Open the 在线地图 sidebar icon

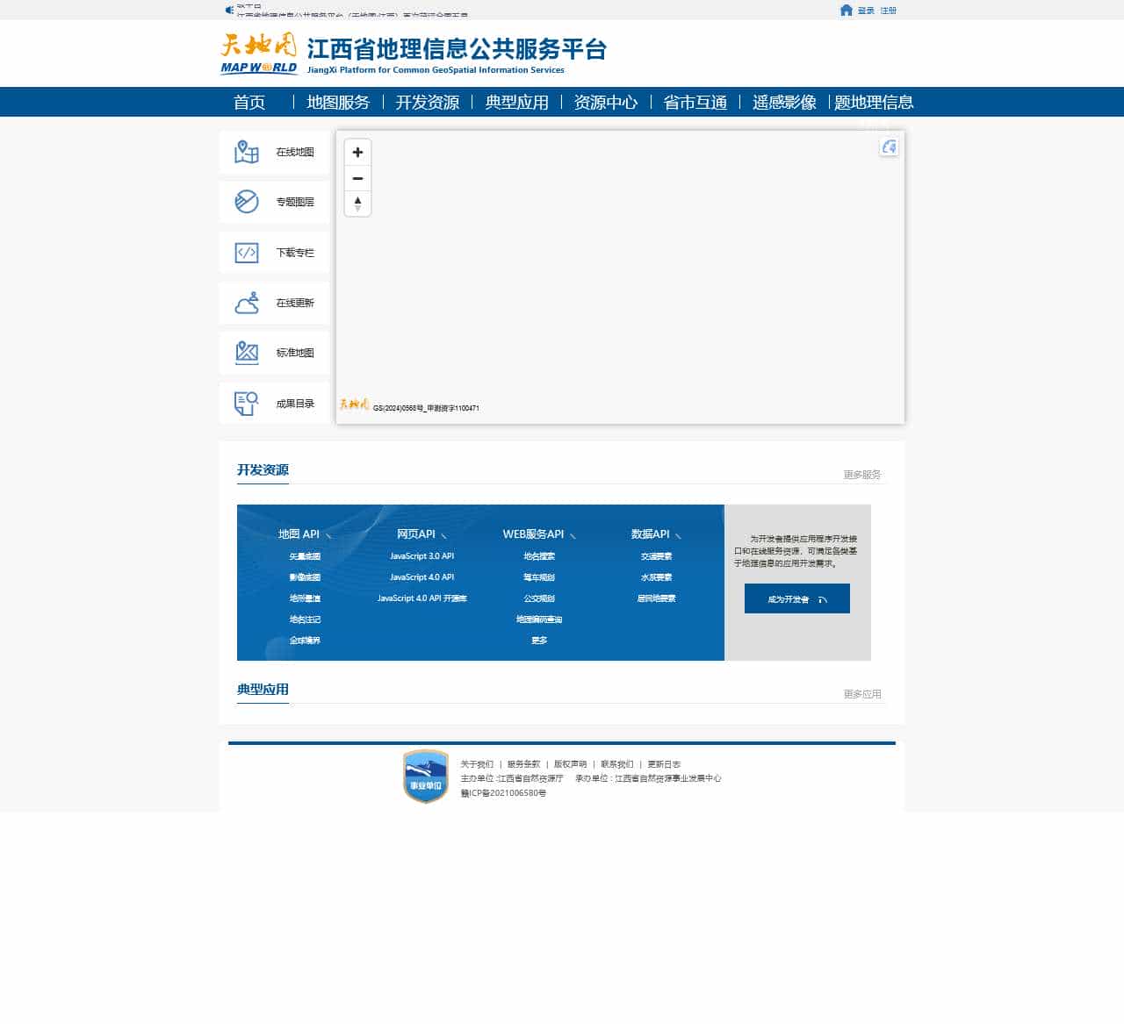point(246,152)
